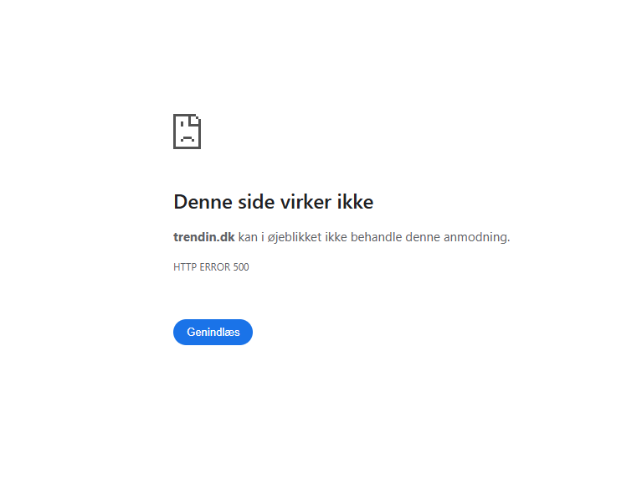Click the word denne before anmodning
Screen dimensions: 642x501
[423, 237]
